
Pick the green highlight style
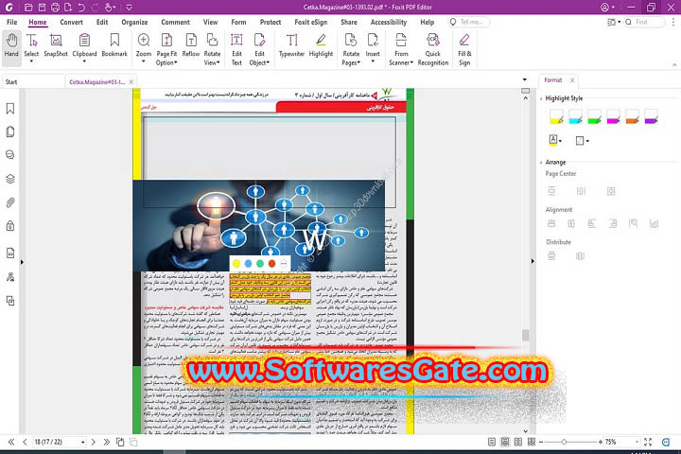click(594, 117)
